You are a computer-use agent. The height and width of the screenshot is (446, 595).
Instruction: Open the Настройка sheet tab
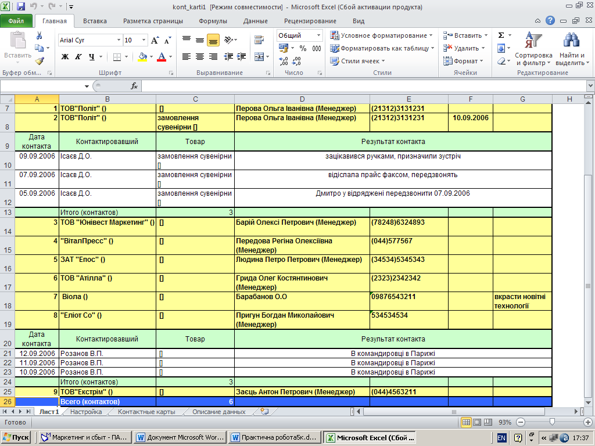click(86, 412)
